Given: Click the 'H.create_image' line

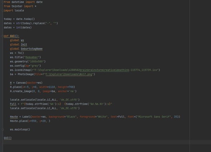Looking at the screenshot, I should 43,91.
